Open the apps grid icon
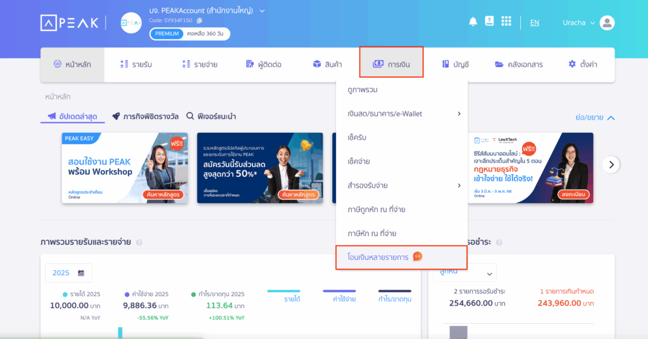The height and width of the screenshot is (339, 648). tap(506, 21)
